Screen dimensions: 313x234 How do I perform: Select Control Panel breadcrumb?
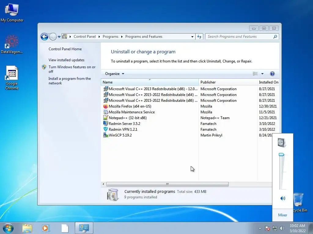coord(85,37)
